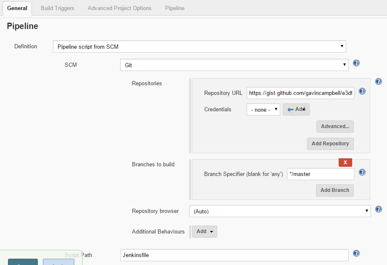View help for Branch Specifier field
387x265 pixels.
(362, 172)
